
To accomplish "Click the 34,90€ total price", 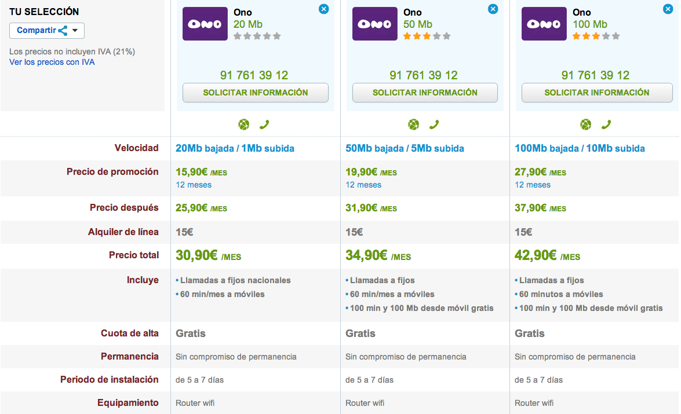I will pyautogui.click(x=378, y=255).
